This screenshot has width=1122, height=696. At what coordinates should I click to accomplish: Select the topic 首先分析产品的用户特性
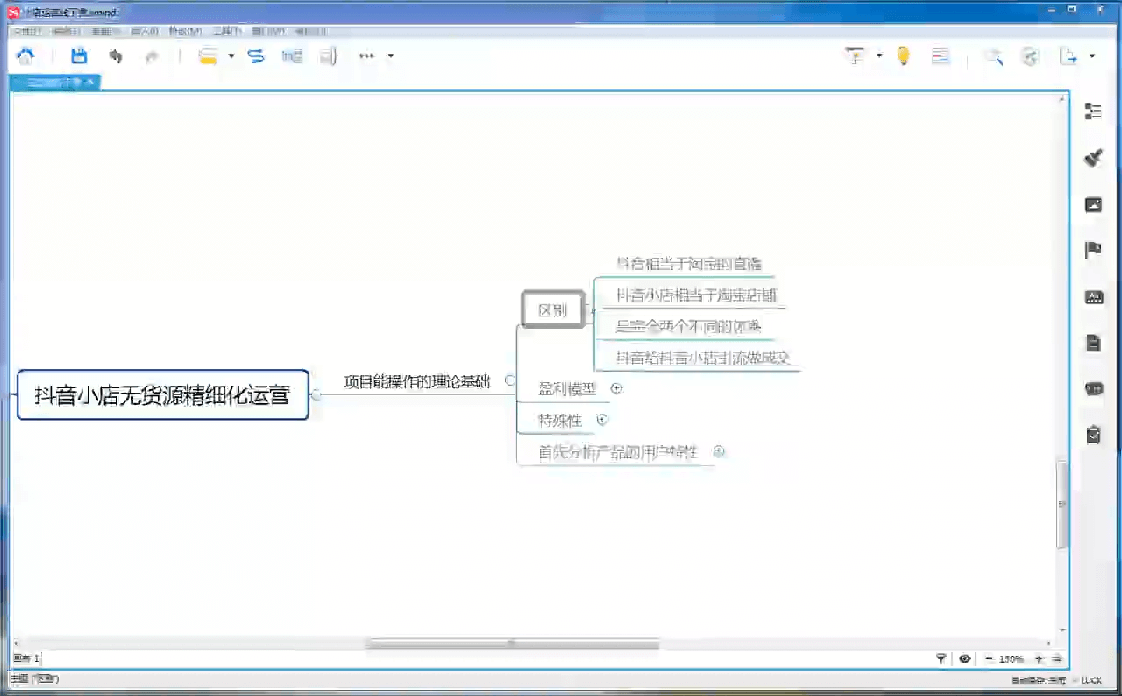pos(618,452)
